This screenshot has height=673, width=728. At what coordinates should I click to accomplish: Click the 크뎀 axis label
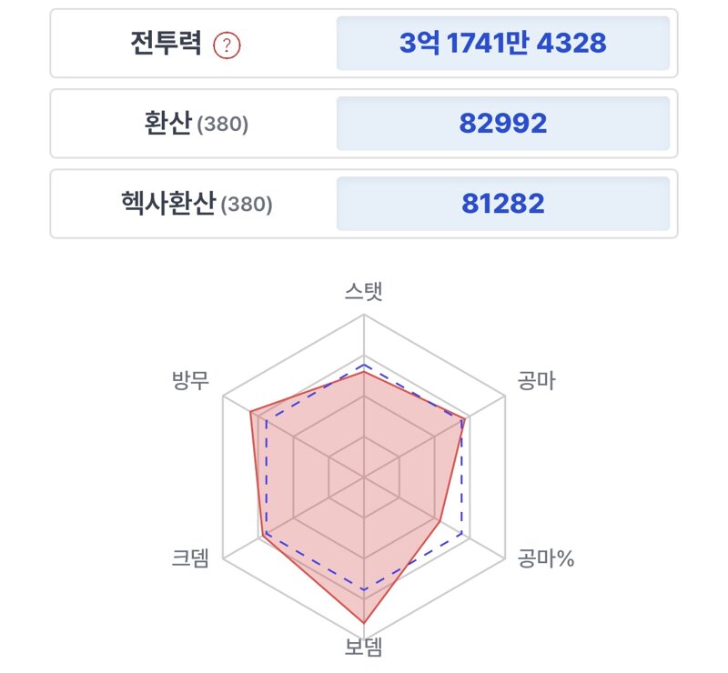(190, 557)
